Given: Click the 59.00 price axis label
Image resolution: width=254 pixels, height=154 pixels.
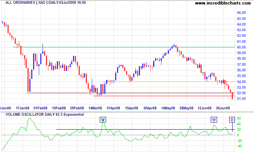Looking at the screenshot, I should (241, 53).
